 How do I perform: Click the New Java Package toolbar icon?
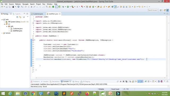pos(90,7)
